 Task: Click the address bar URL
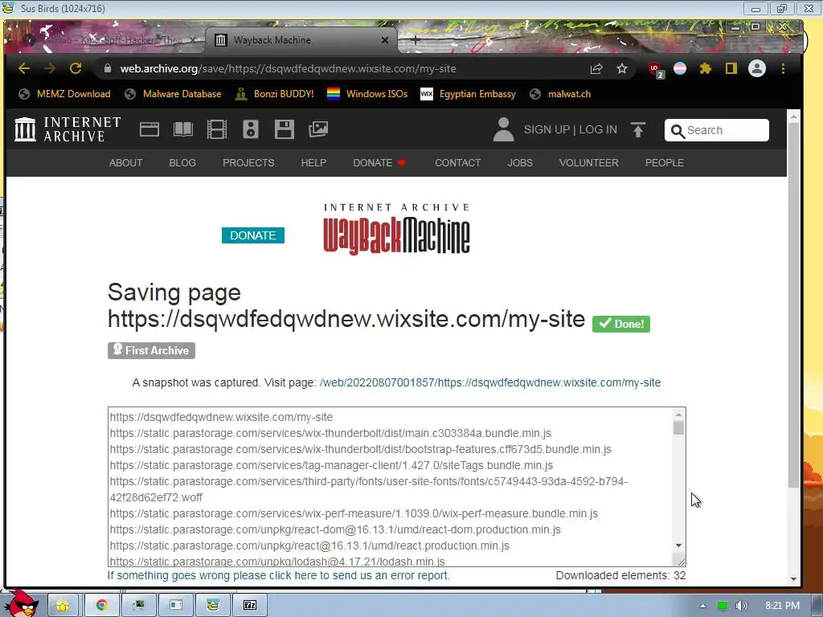[x=288, y=69]
